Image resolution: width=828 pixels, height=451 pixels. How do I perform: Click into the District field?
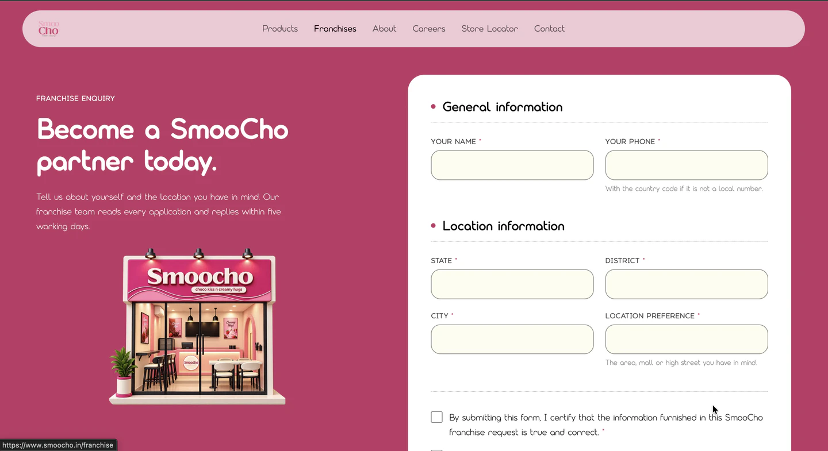687,284
